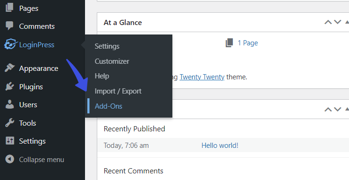Choose Customizer in the LoginPress submenu
The height and width of the screenshot is (180, 349).
click(112, 61)
